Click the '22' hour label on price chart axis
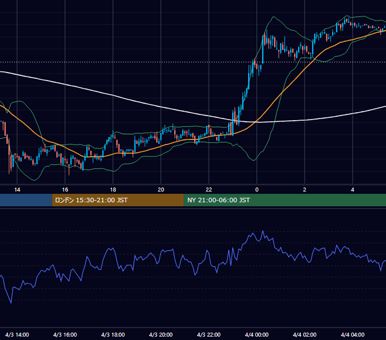This screenshot has width=386, height=340. pyautogui.click(x=209, y=190)
